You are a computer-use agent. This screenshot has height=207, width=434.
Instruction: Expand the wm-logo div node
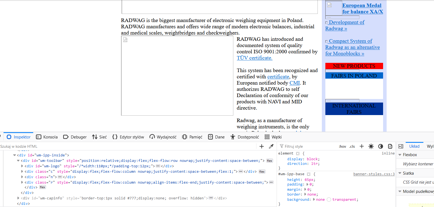[x=22, y=166]
